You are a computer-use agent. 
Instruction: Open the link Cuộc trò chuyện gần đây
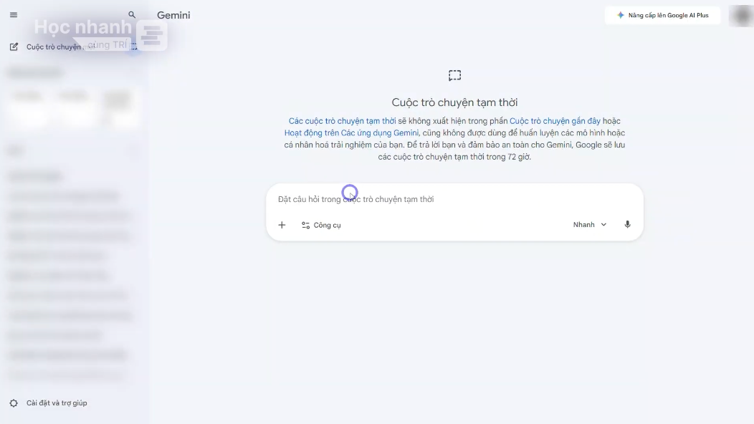point(555,121)
